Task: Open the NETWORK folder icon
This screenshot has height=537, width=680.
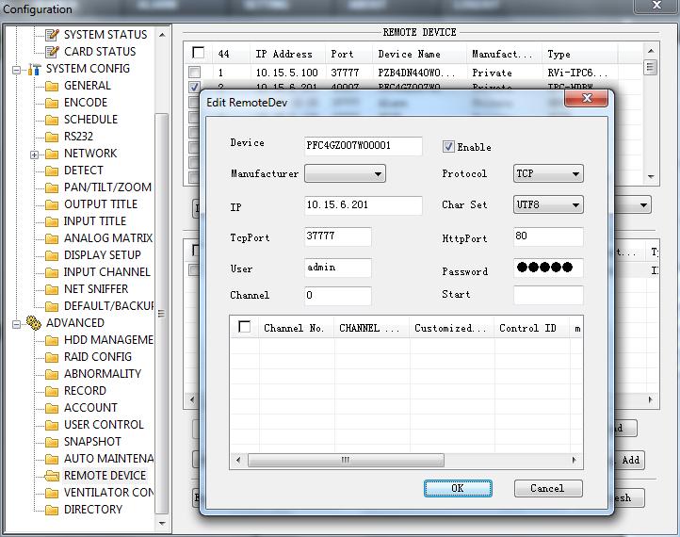Action: pyautogui.click(x=52, y=154)
